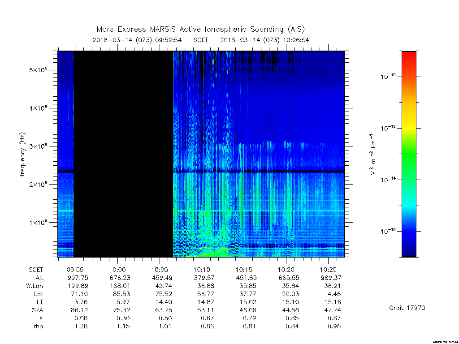This screenshot has width=459, height=344.
Task: Click the black data-gap region in the spectrogram
Action: pos(123,154)
